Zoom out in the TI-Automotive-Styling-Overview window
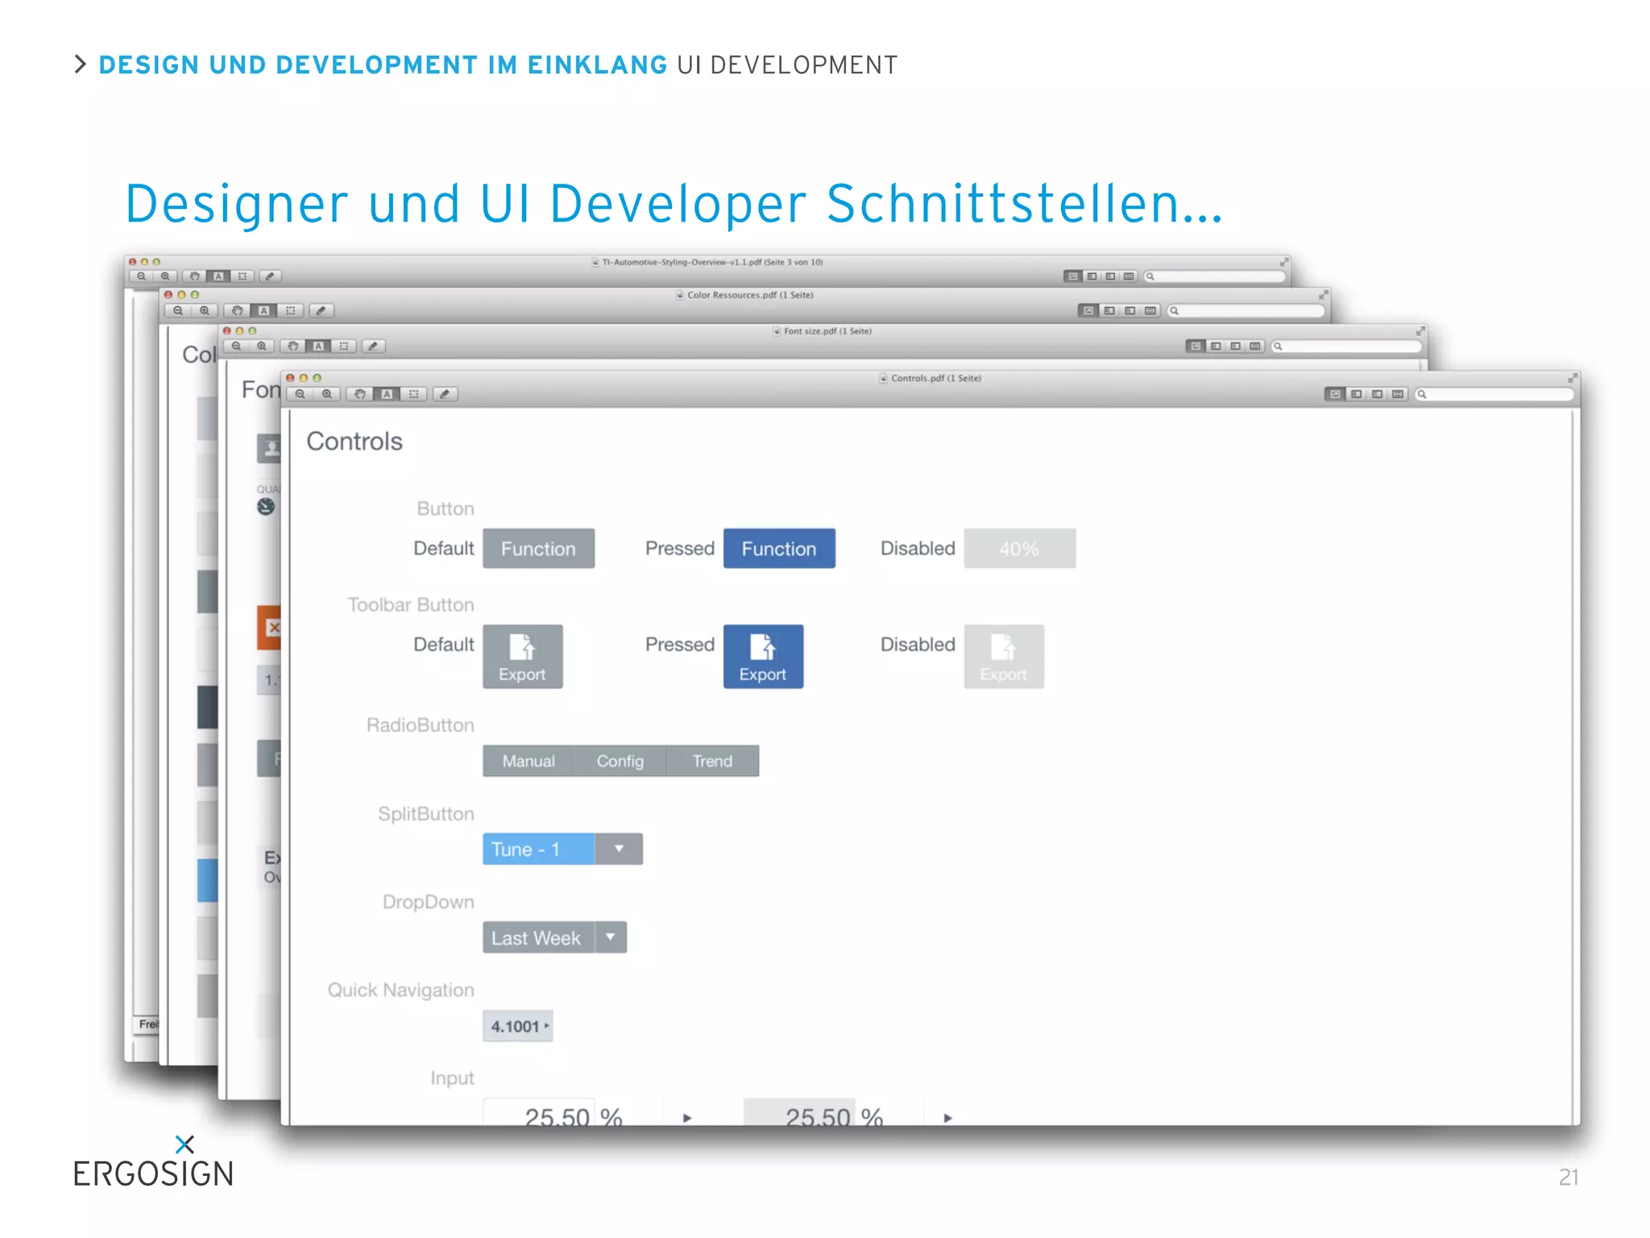The image size is (1650, 1238). 142,276
